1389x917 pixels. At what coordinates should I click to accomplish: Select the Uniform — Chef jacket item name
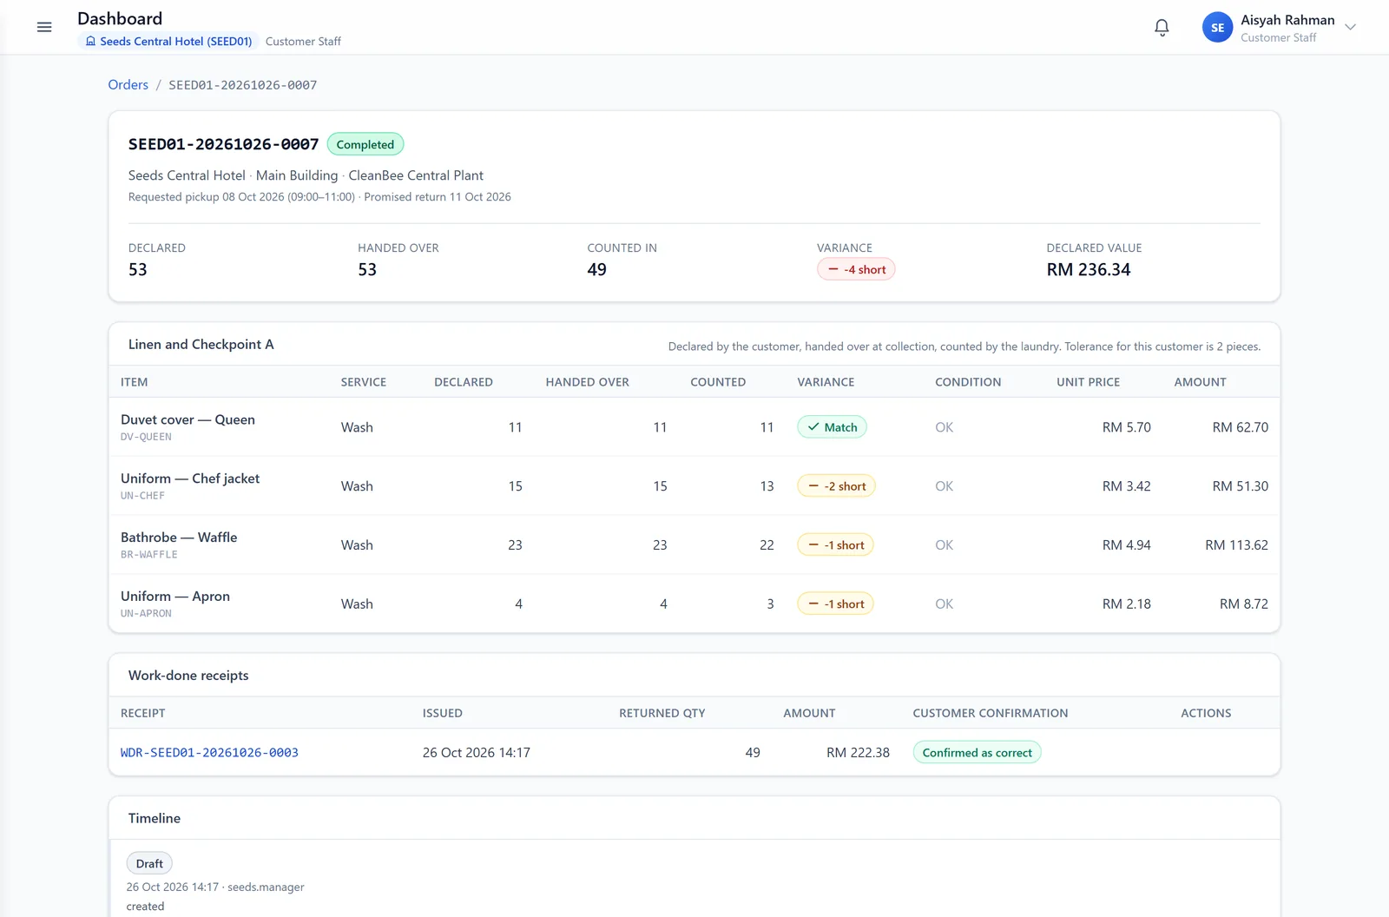point(190,478)
